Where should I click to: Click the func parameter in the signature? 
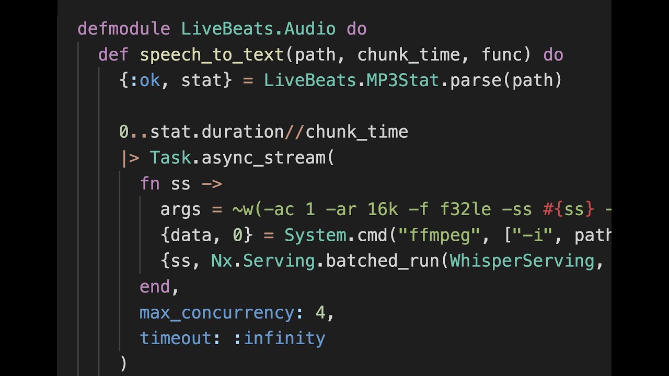point(504,54)
